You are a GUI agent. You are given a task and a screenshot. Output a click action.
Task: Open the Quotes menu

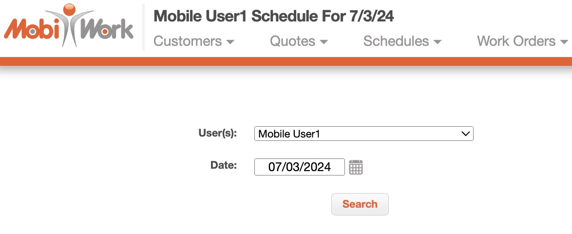pyautogui.click(x=292, y=41)
